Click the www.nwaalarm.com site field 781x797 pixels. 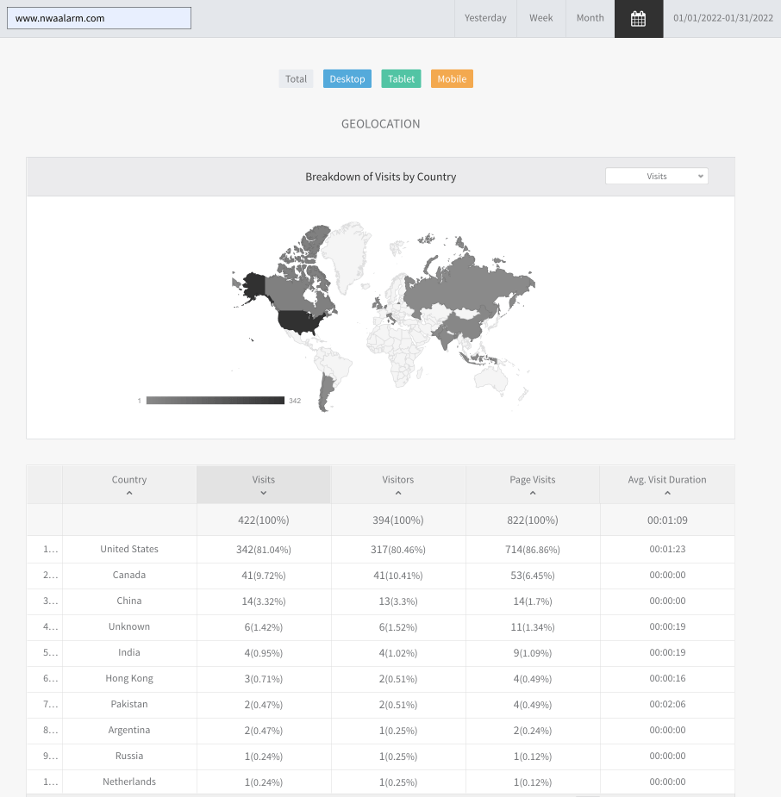99,18
